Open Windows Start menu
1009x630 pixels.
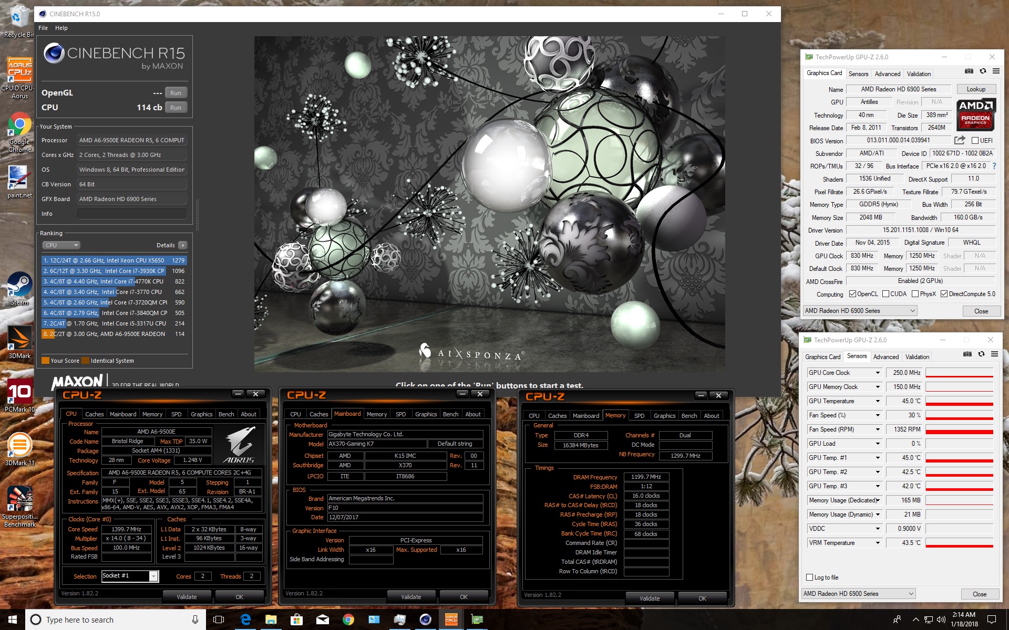[13, 619]
